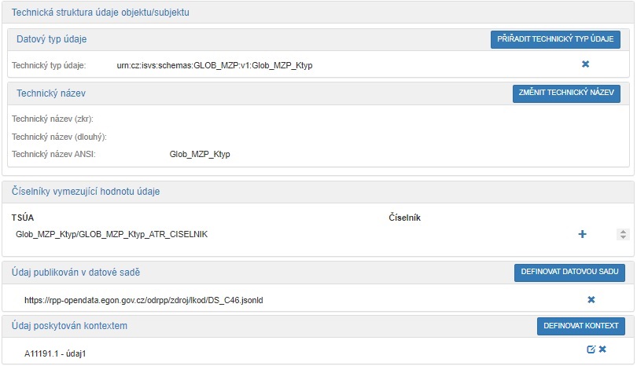Click DEFINOVAT KONTEXT button
The height and width of the screenshot is (366, 637).
pyautogui.click(x=580, y=326)
